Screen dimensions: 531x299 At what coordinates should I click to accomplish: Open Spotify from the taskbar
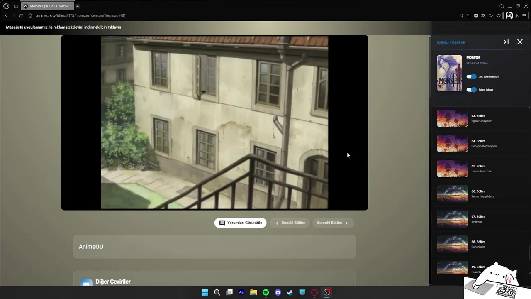266,292
